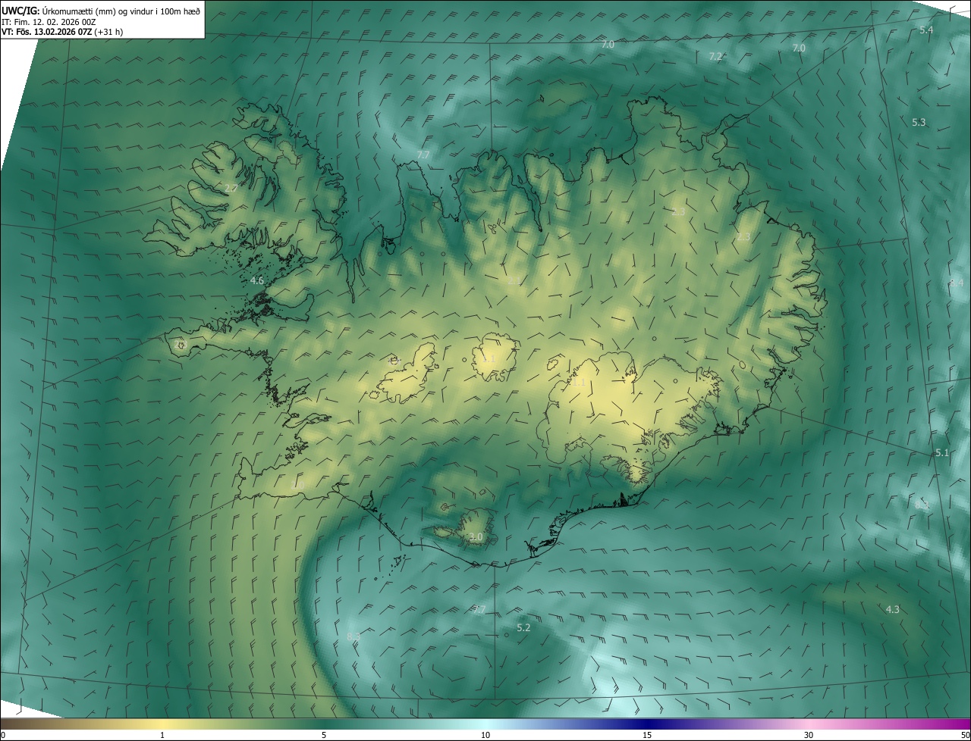The height and width of the screenshot is (741, 971).
Task: Click the VT valid time 07Z label
Action: tap(47, 32)
